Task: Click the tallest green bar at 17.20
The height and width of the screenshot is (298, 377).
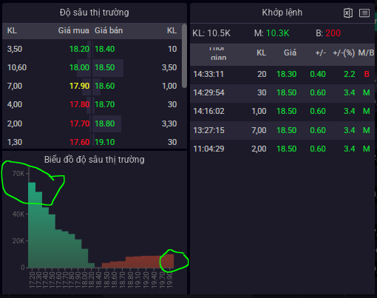Action: click(x=32, y=225)
